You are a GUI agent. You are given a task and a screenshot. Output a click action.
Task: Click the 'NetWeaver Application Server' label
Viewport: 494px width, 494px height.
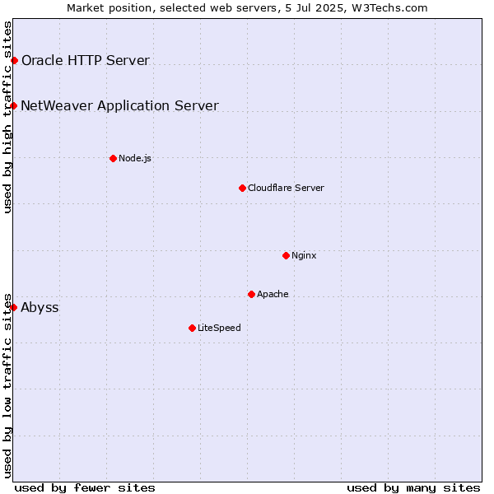pos(119,105)
